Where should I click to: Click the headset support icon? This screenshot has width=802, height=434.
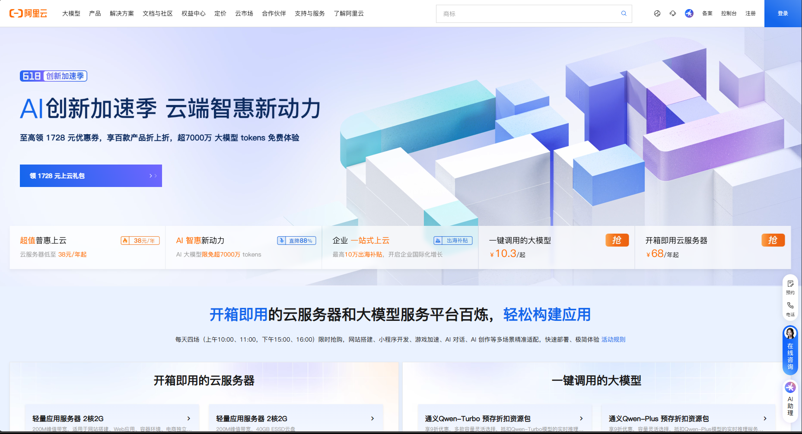[673, 13]
